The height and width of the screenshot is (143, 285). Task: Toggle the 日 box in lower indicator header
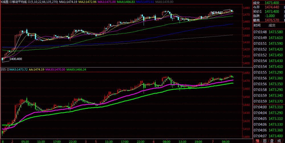coord(9,69)
